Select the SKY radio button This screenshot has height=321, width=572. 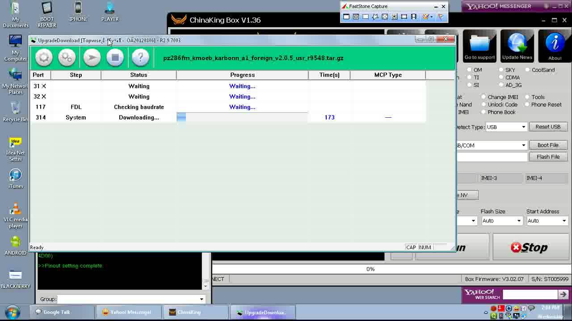501,70
